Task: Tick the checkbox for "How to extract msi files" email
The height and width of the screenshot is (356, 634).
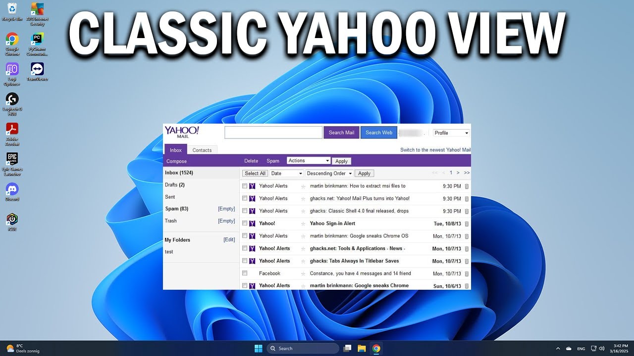Action: point(245,186)
